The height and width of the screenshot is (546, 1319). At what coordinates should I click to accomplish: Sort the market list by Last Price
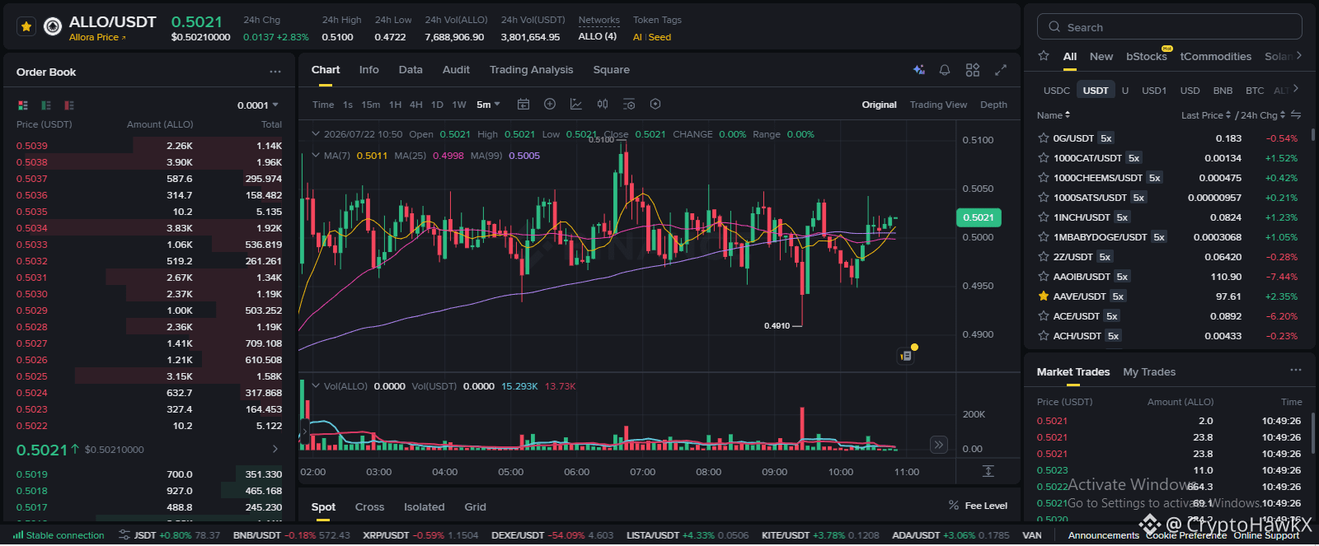coord(1205,115)
